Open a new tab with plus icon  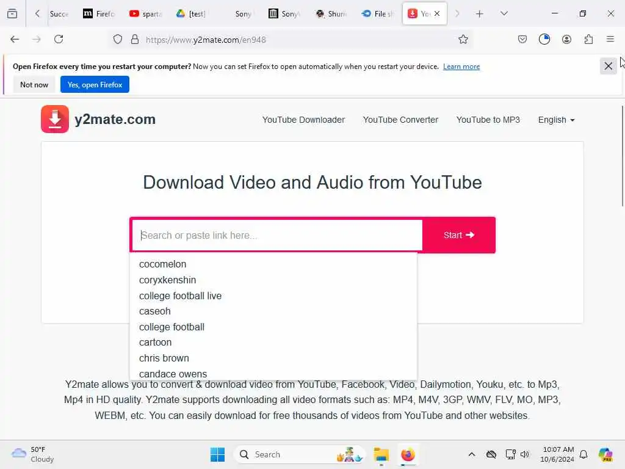[480, 14]
